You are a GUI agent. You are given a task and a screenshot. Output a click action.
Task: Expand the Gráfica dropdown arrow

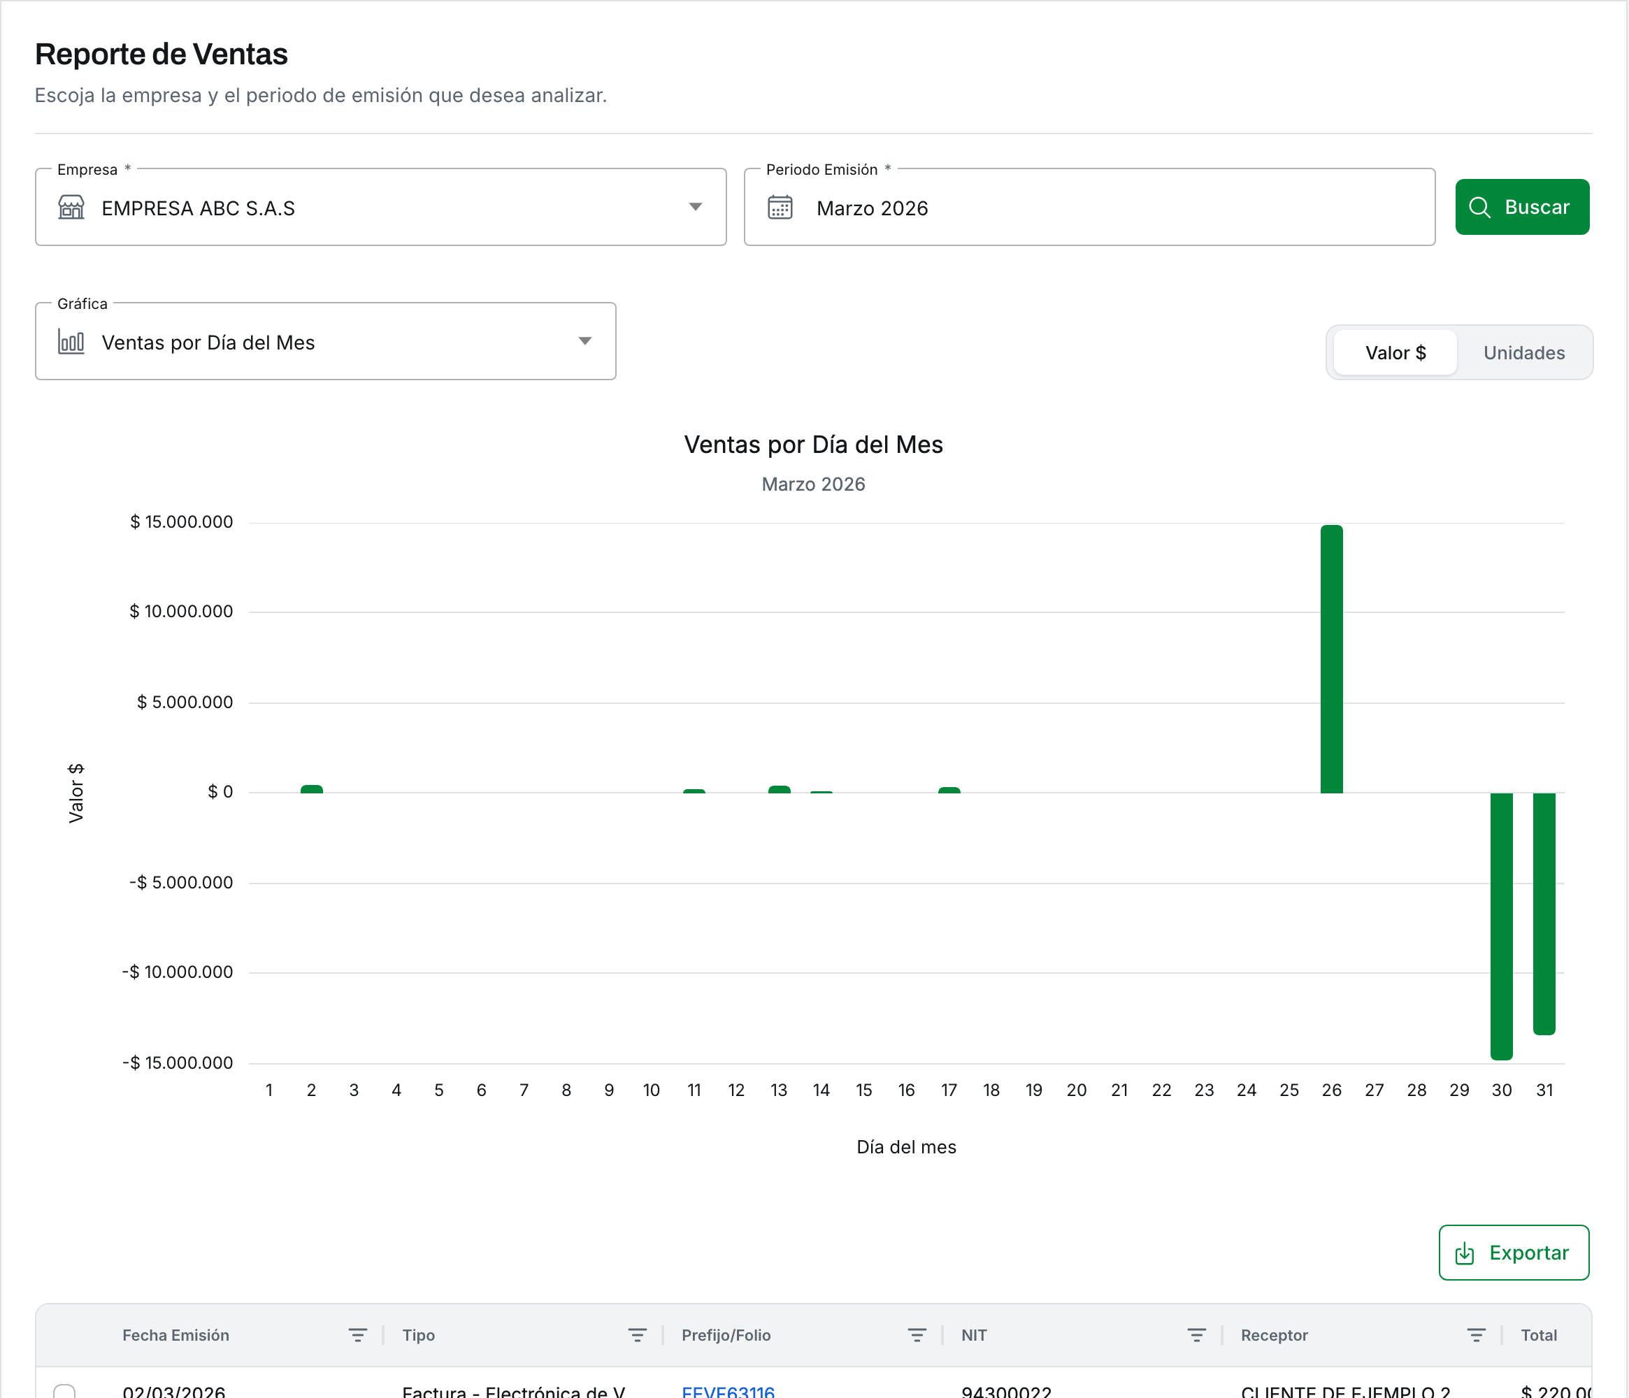[x=585, y=341]
